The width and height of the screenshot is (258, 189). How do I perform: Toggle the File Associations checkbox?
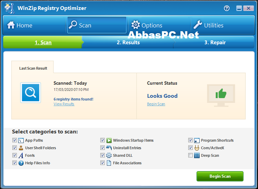pos(102,163)
